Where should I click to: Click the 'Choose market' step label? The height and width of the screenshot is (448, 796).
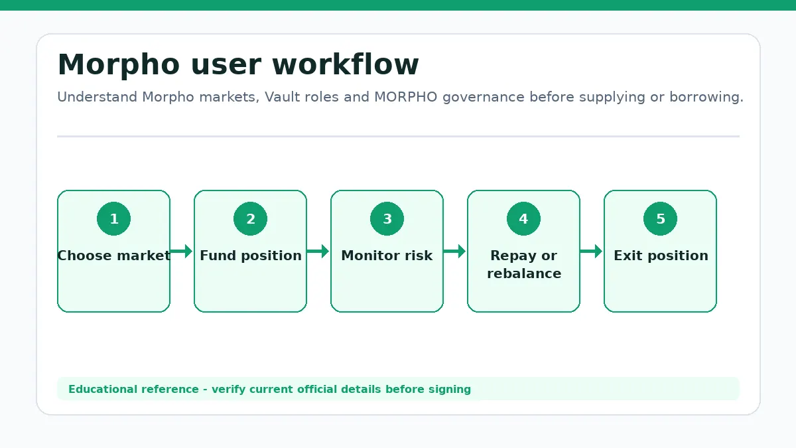pos(113,256)
